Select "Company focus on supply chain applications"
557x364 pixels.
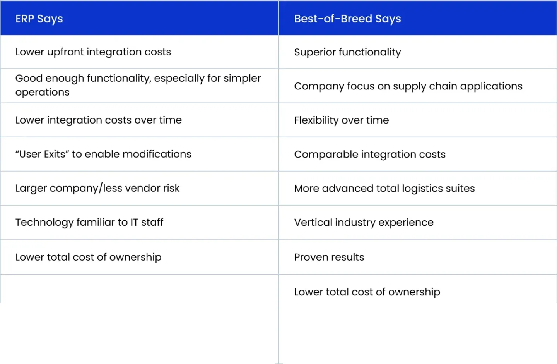(x=408, y=86)
